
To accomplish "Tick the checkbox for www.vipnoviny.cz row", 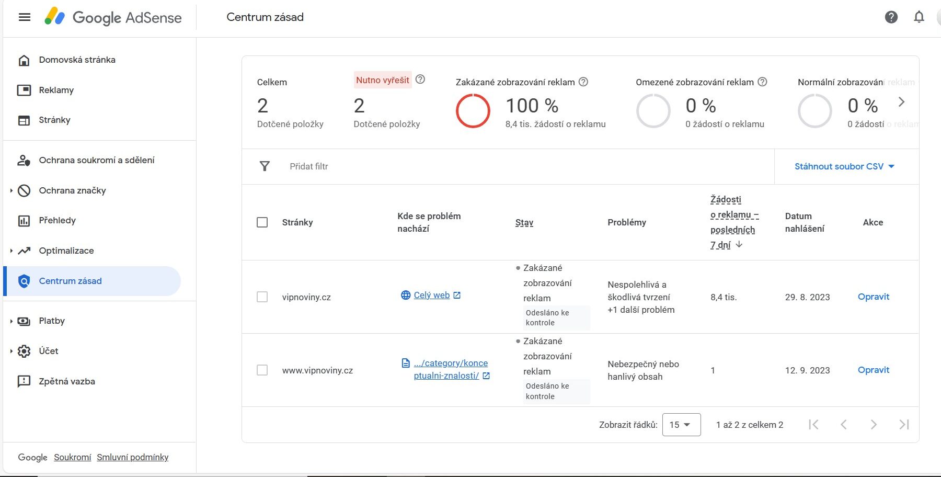I will click(262, 370).
